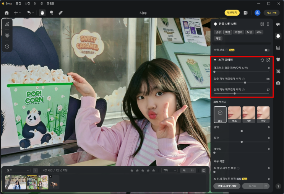Select the 어린이 child chip

[239, 32]
